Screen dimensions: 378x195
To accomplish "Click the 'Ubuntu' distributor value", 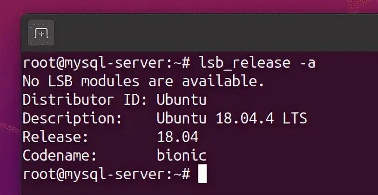I will click(181, 100).
